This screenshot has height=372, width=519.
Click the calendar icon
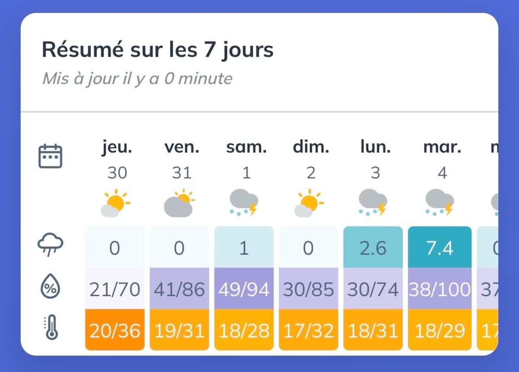point(51,156)
